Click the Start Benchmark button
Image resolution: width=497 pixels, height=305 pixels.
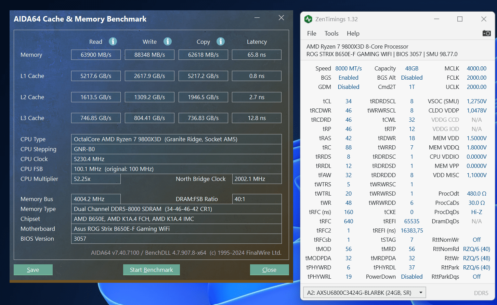pyautogui.click(x=151, y=270)
